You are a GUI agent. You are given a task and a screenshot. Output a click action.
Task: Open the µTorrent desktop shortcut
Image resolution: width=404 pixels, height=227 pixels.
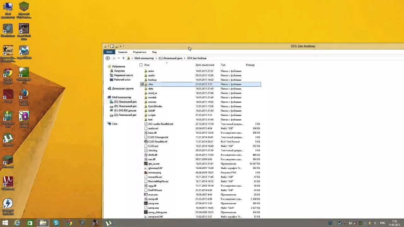pyautogui.click(x=8, y=139)
